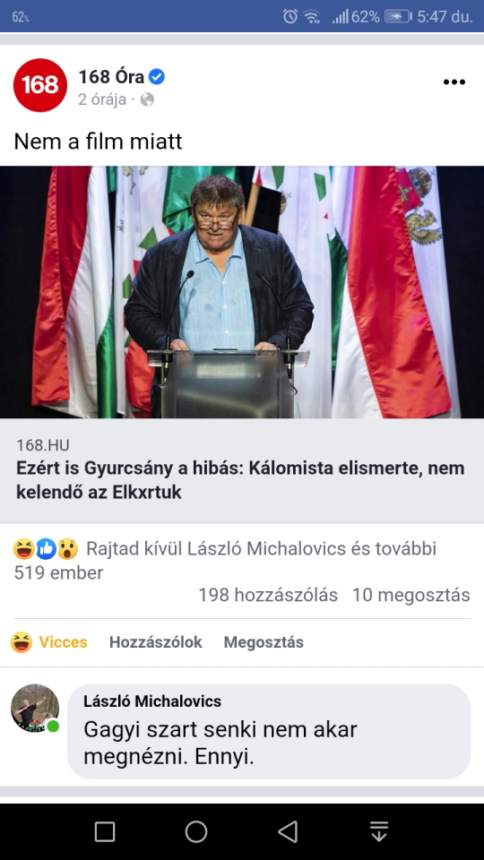Tap the hide navigation bar arrow icon
484x860 pixels.
378,831
